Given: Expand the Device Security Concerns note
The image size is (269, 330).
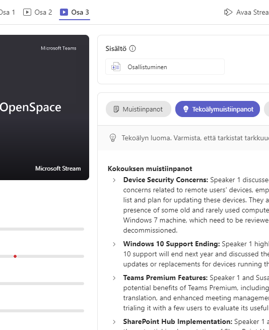Looking at the screenshot, I should (114, 180).
